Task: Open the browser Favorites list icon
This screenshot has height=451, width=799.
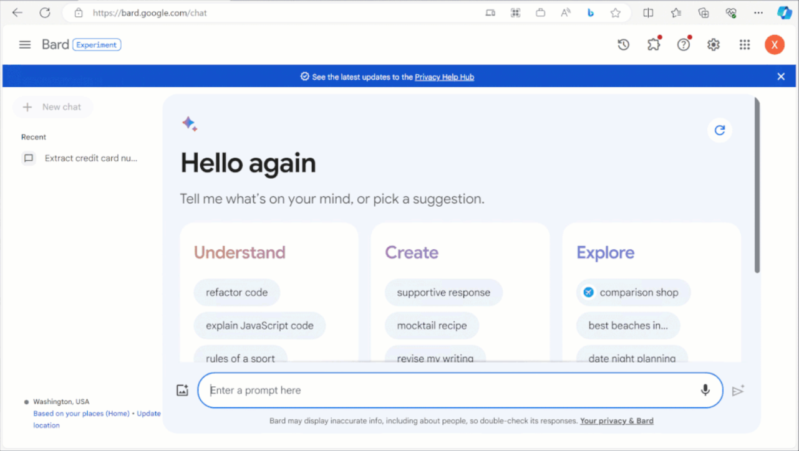Action: pyautogui.click(x=676, y=12)
